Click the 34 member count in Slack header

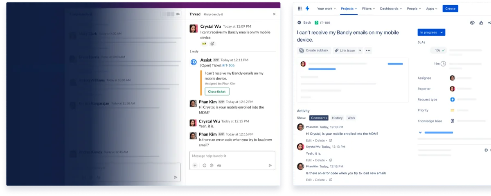(x=178, y=14)
